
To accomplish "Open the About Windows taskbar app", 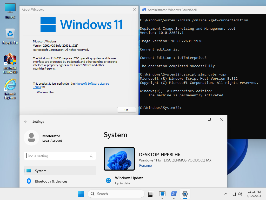I will (162, 194).
